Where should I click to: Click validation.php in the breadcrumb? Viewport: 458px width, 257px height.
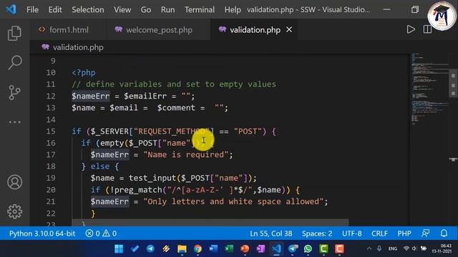(x=78, y=47)
